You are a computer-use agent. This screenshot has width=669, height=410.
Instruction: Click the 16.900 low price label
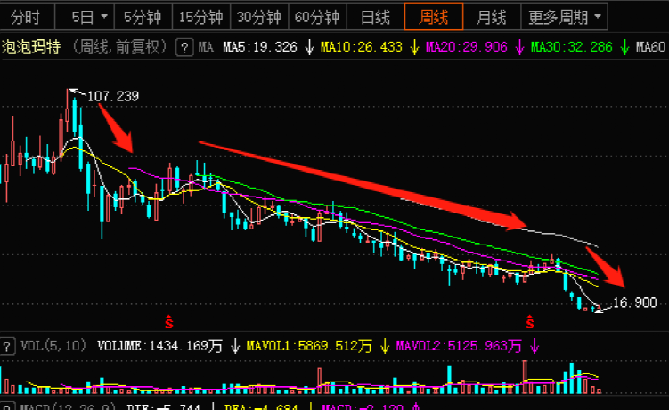[634, 302]
